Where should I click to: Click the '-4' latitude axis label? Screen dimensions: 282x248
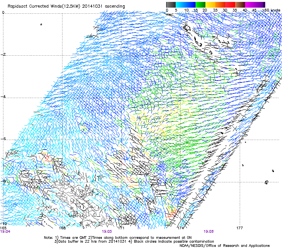(3, 97)
